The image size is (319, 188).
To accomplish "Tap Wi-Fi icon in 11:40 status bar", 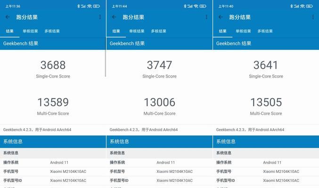I will click(303, 6).
